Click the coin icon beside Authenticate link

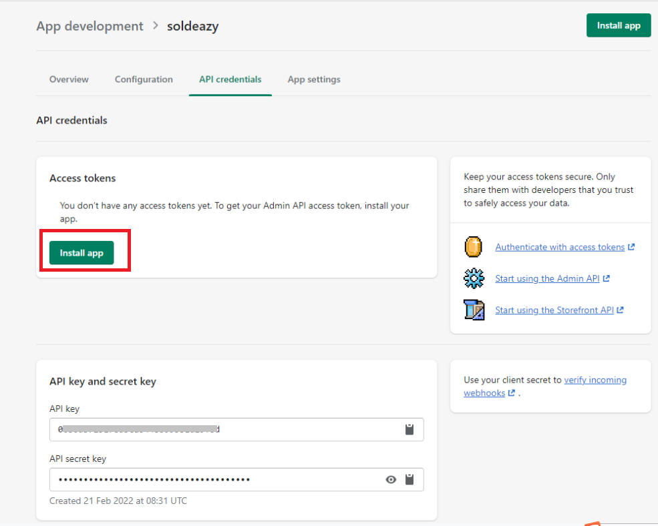[474, 246]
